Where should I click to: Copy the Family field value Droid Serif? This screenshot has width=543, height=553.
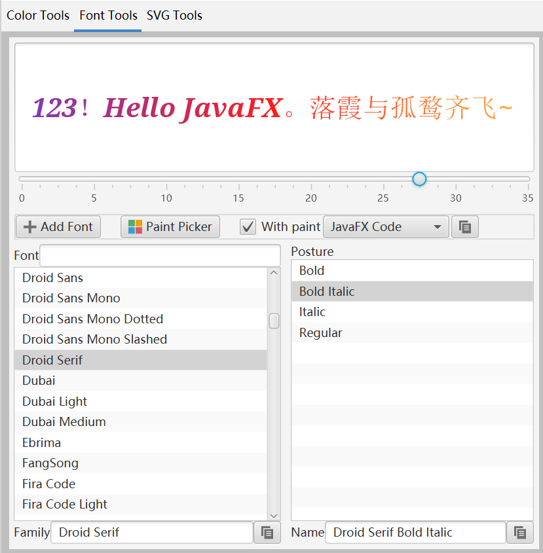point(267,532)
